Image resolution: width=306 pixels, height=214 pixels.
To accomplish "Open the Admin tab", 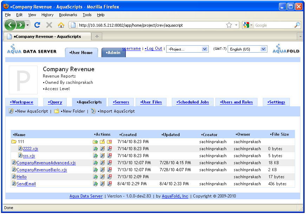I will pos(113,53).
